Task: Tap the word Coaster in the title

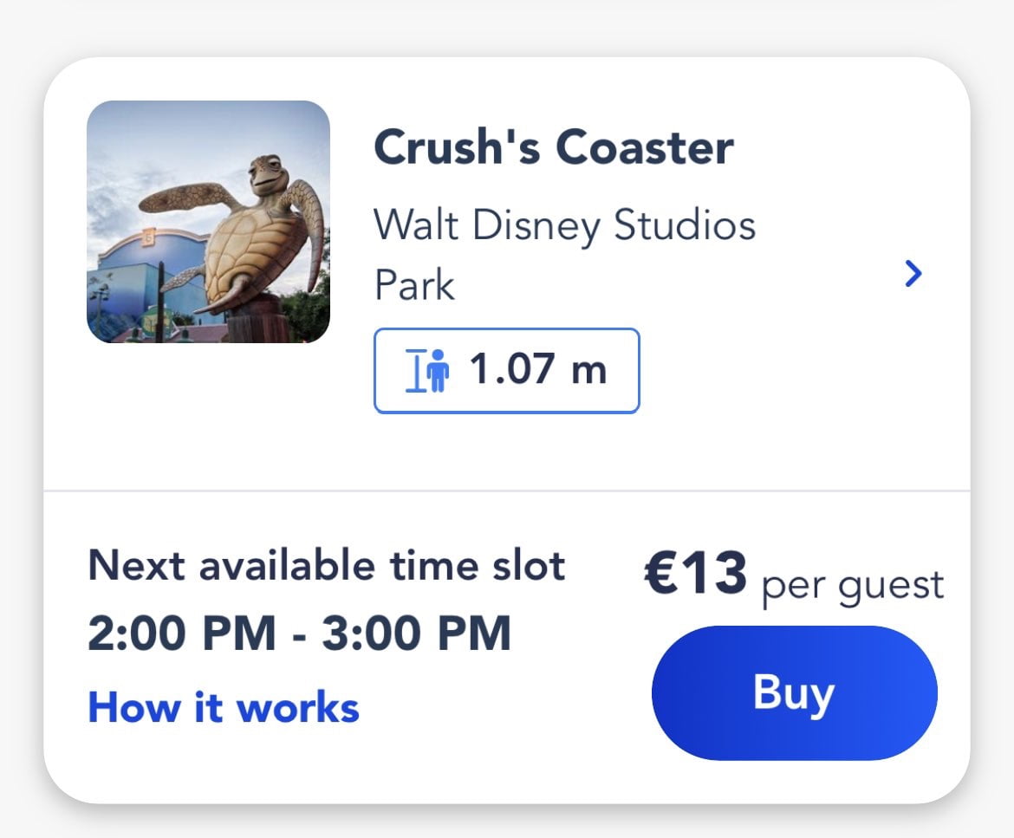Action: [x=644, y=147]
